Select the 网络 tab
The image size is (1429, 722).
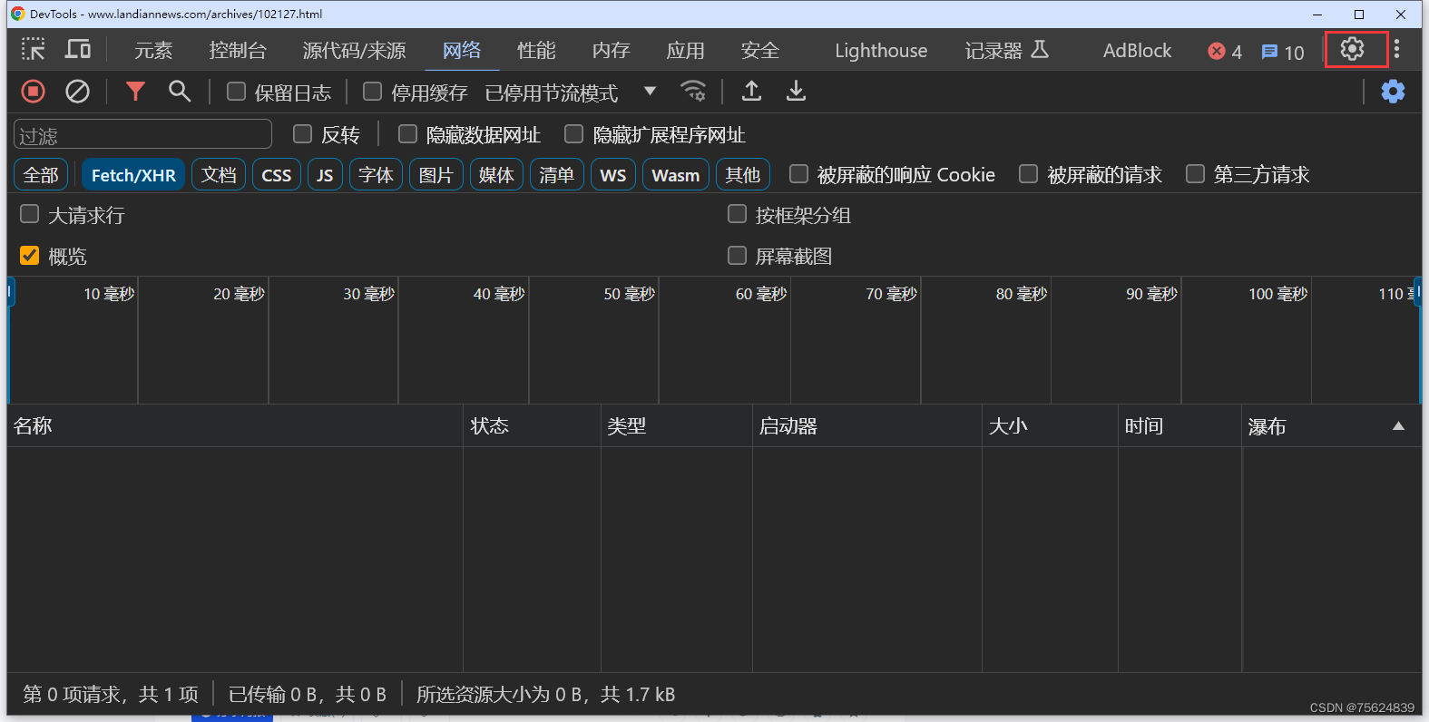[462, 51]
